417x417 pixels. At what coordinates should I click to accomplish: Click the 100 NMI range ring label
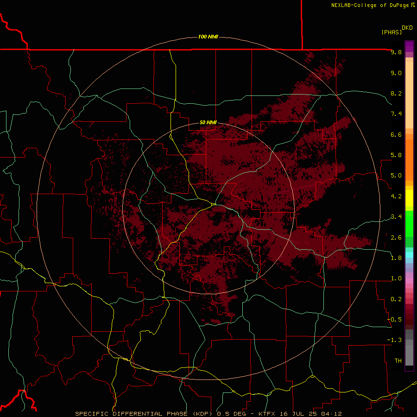(208, 37)
